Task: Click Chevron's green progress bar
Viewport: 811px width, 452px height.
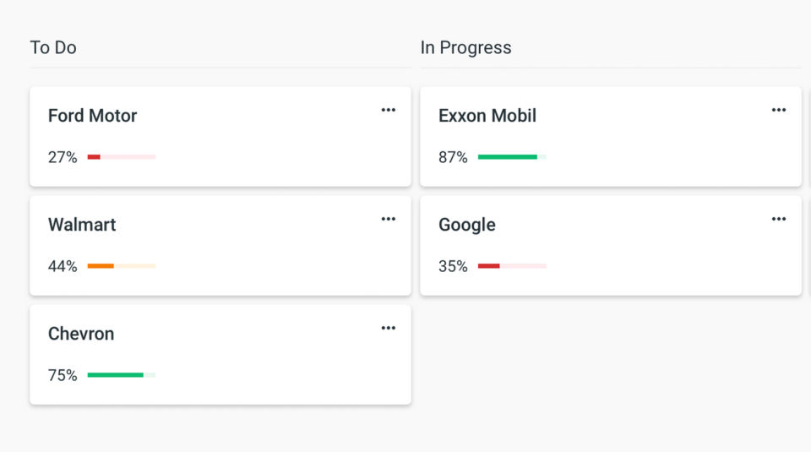Action: point(122,375)
